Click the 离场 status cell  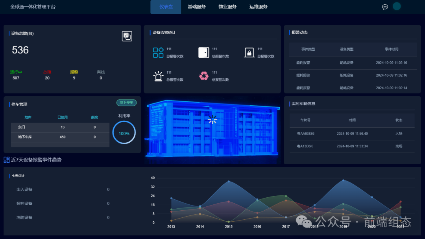point(399,146)
